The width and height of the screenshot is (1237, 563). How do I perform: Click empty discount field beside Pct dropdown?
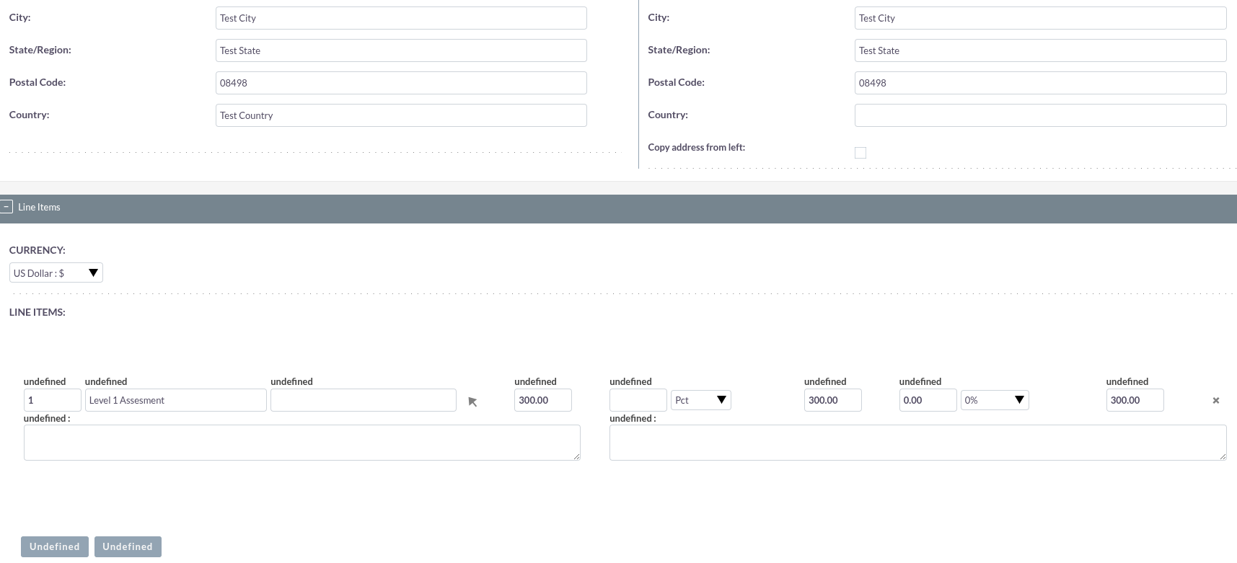click(638, 400)
